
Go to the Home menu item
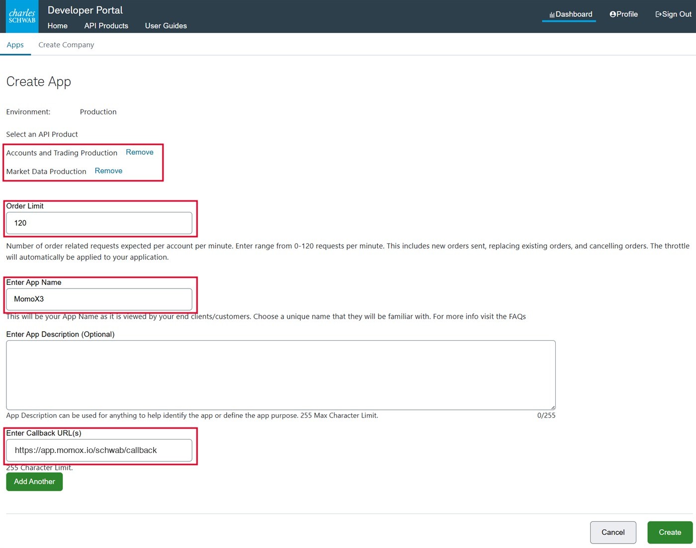(x=58, y=26)
